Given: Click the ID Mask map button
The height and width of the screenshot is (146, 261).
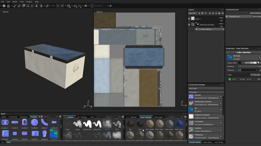Looking at the screenshot, I should [230, 57].
